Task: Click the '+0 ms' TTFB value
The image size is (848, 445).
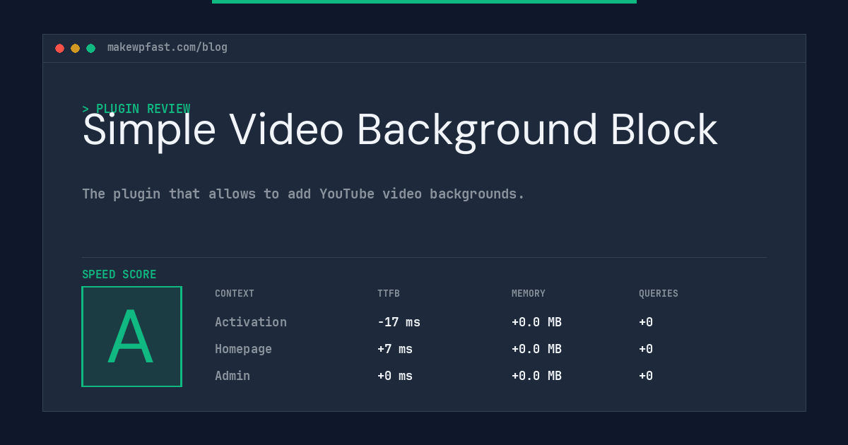Action: point(395,376)
